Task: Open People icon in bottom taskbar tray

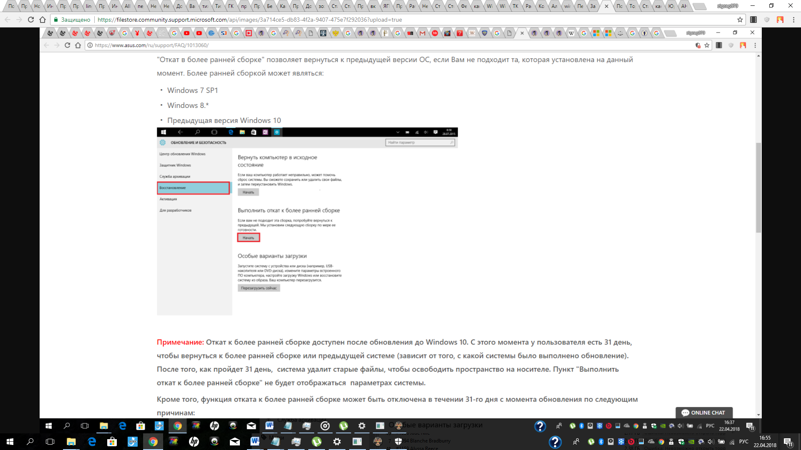Action: pyautogui.click(x=576, y=442)
